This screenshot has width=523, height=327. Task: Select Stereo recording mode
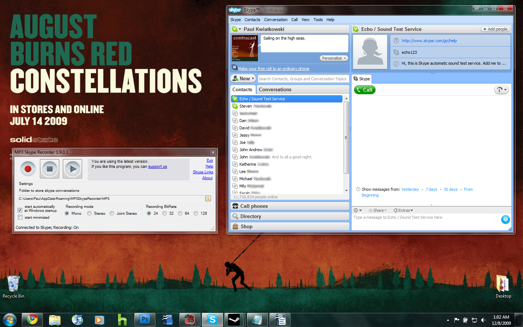(89, 213)
